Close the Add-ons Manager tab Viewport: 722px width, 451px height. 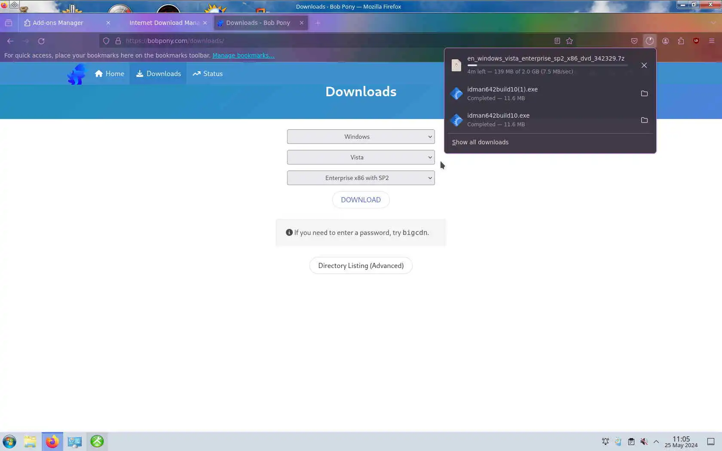(x=108, y=23)
